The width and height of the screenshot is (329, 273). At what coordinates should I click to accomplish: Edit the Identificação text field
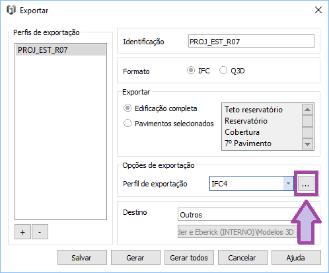251,41
